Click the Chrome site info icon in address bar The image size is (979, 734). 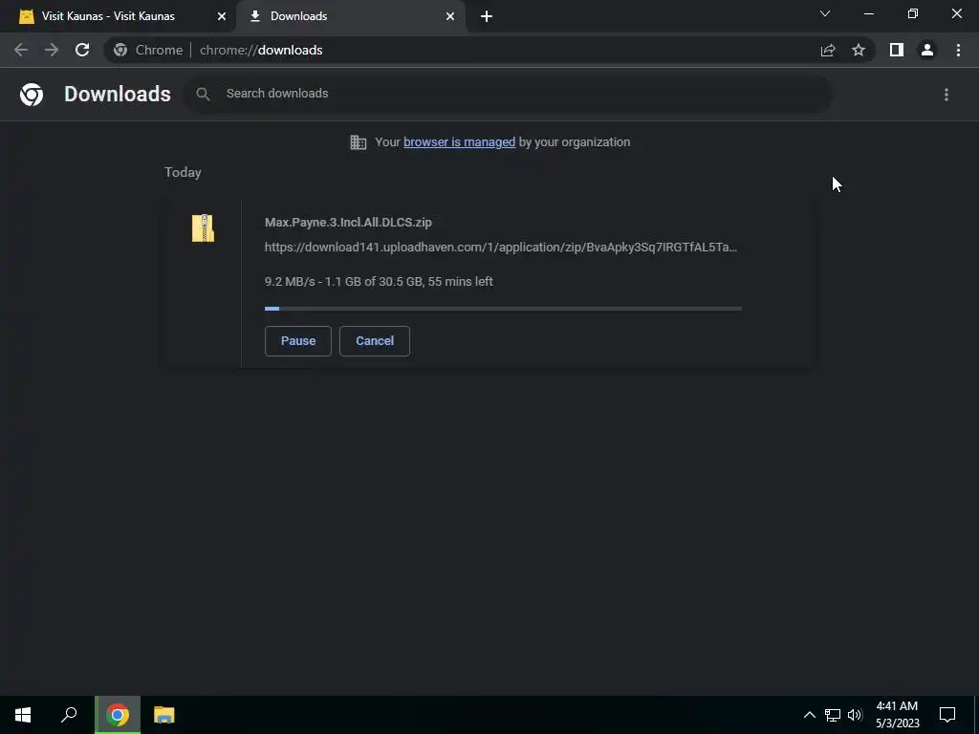tap(120, 50)
